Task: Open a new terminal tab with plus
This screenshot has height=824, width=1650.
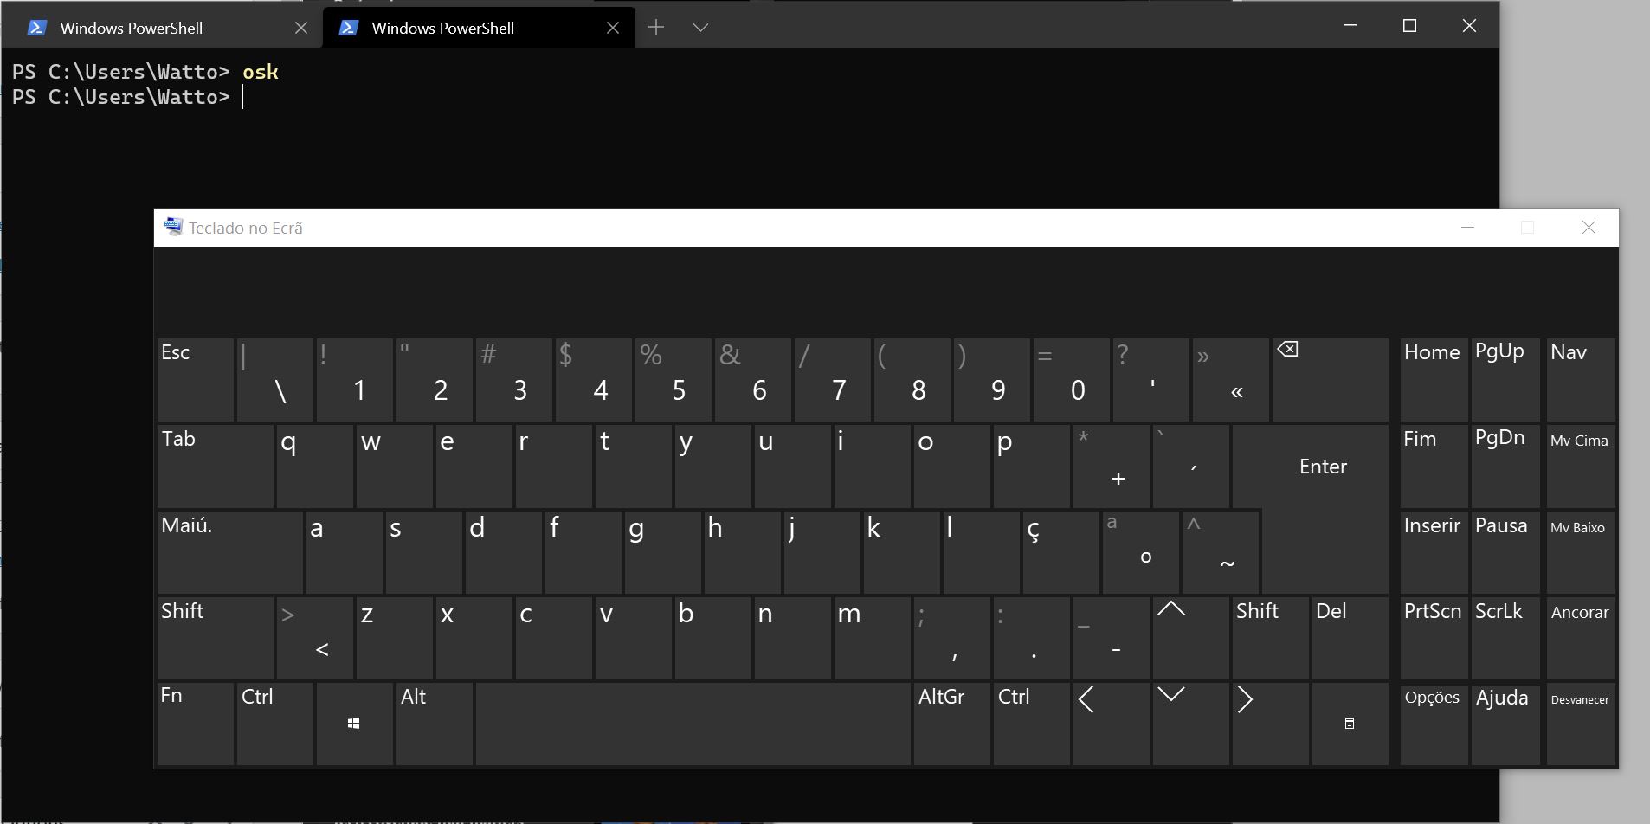Action: pos(656,28)
